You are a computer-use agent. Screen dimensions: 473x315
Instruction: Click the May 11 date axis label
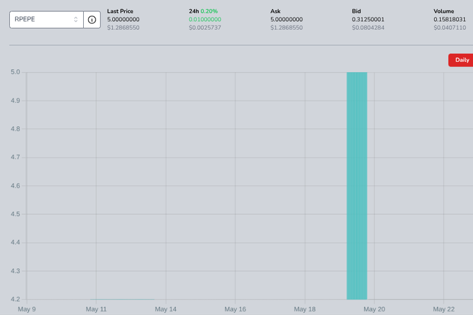click(96, 309)
